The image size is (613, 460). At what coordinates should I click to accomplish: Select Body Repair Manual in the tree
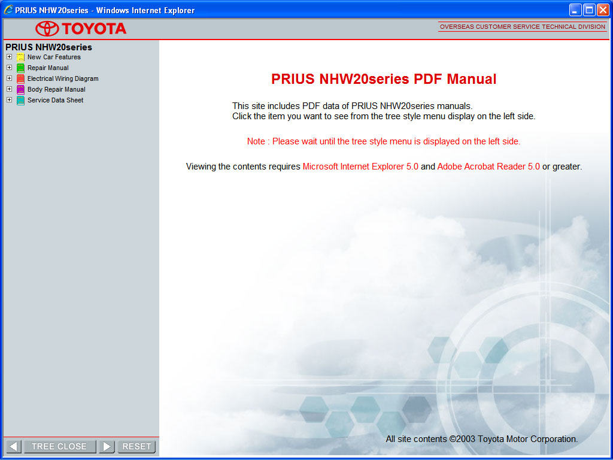56,90
